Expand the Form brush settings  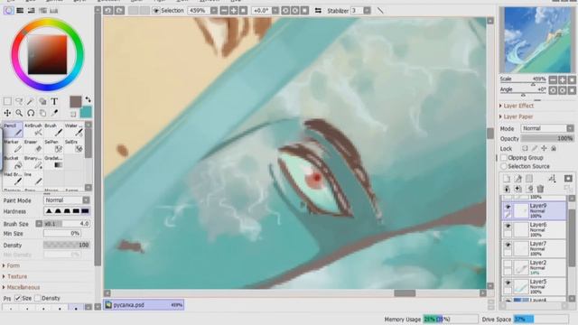(x=11, y=265)
